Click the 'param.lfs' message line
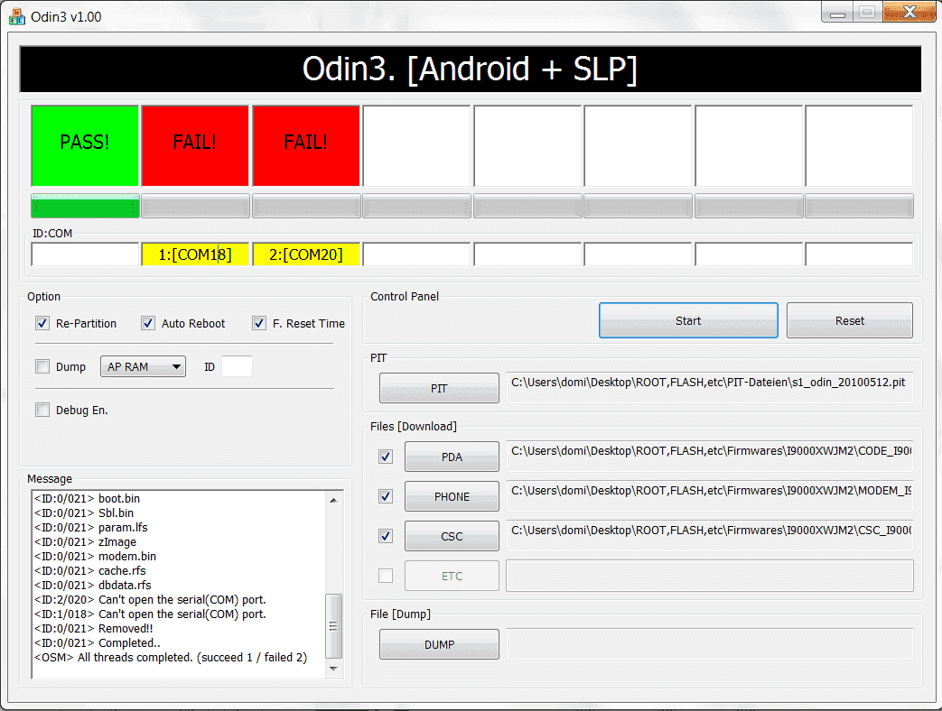 tap(90, 528)
